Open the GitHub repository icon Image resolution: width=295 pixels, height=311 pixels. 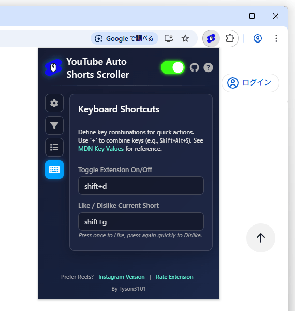(194, 67)
